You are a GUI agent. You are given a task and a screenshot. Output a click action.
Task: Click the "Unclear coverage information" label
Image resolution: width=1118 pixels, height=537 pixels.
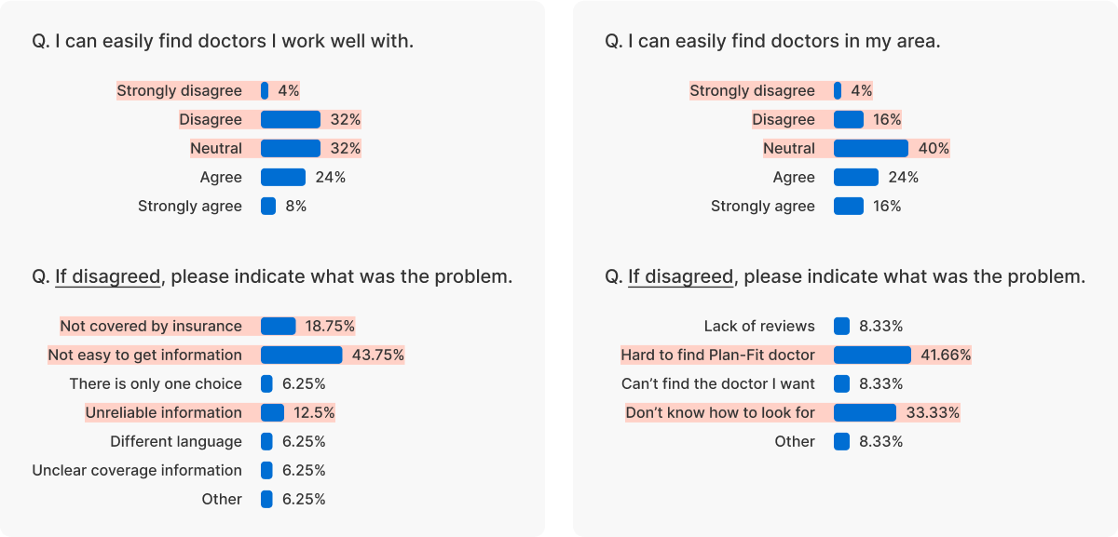(x=137, y=470)
